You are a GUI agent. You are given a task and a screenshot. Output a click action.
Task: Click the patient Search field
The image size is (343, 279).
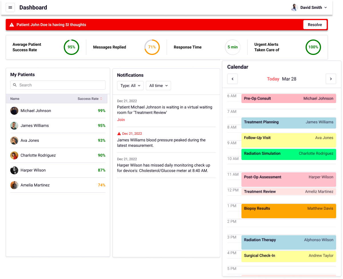[60, 85]
